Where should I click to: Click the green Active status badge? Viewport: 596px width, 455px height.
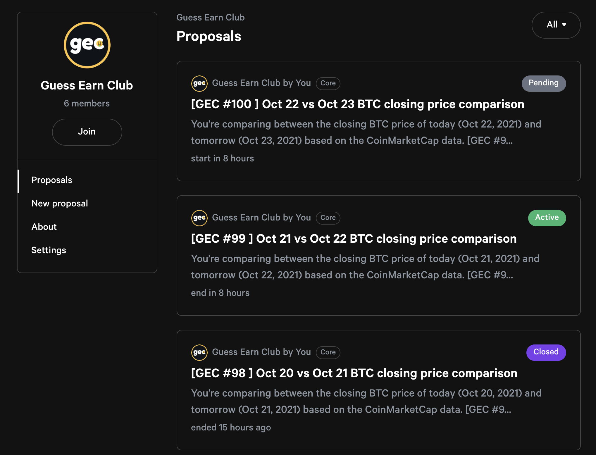coord(547,218)
